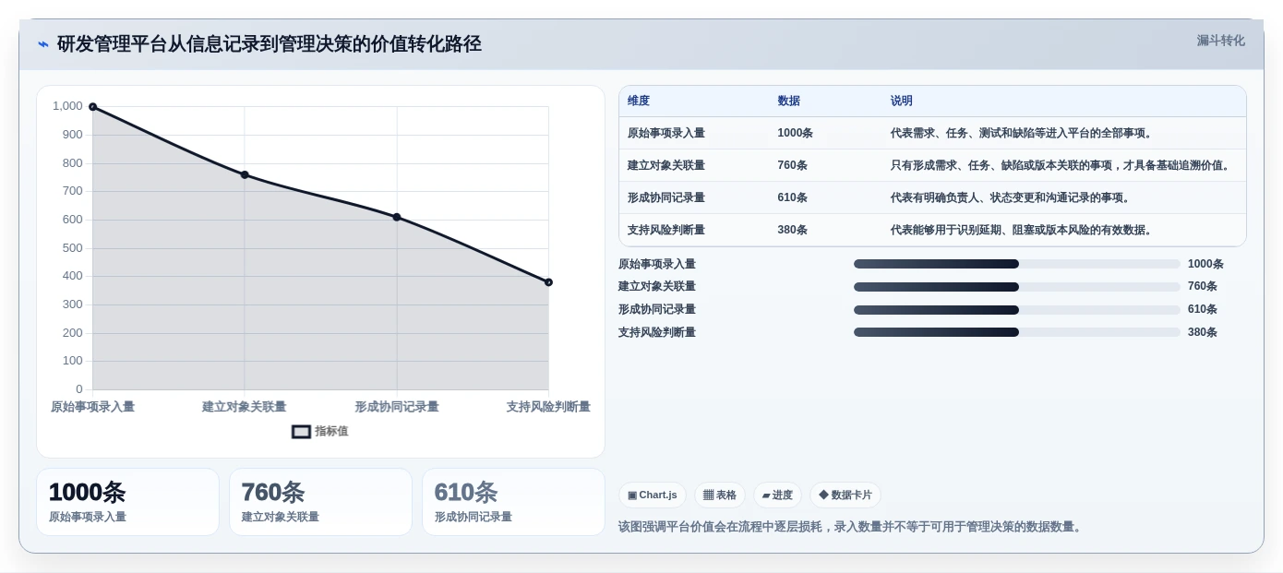This screenshot has width=1283, height=573.
Task: Click y-axis label 500
Action: point(72,248)
